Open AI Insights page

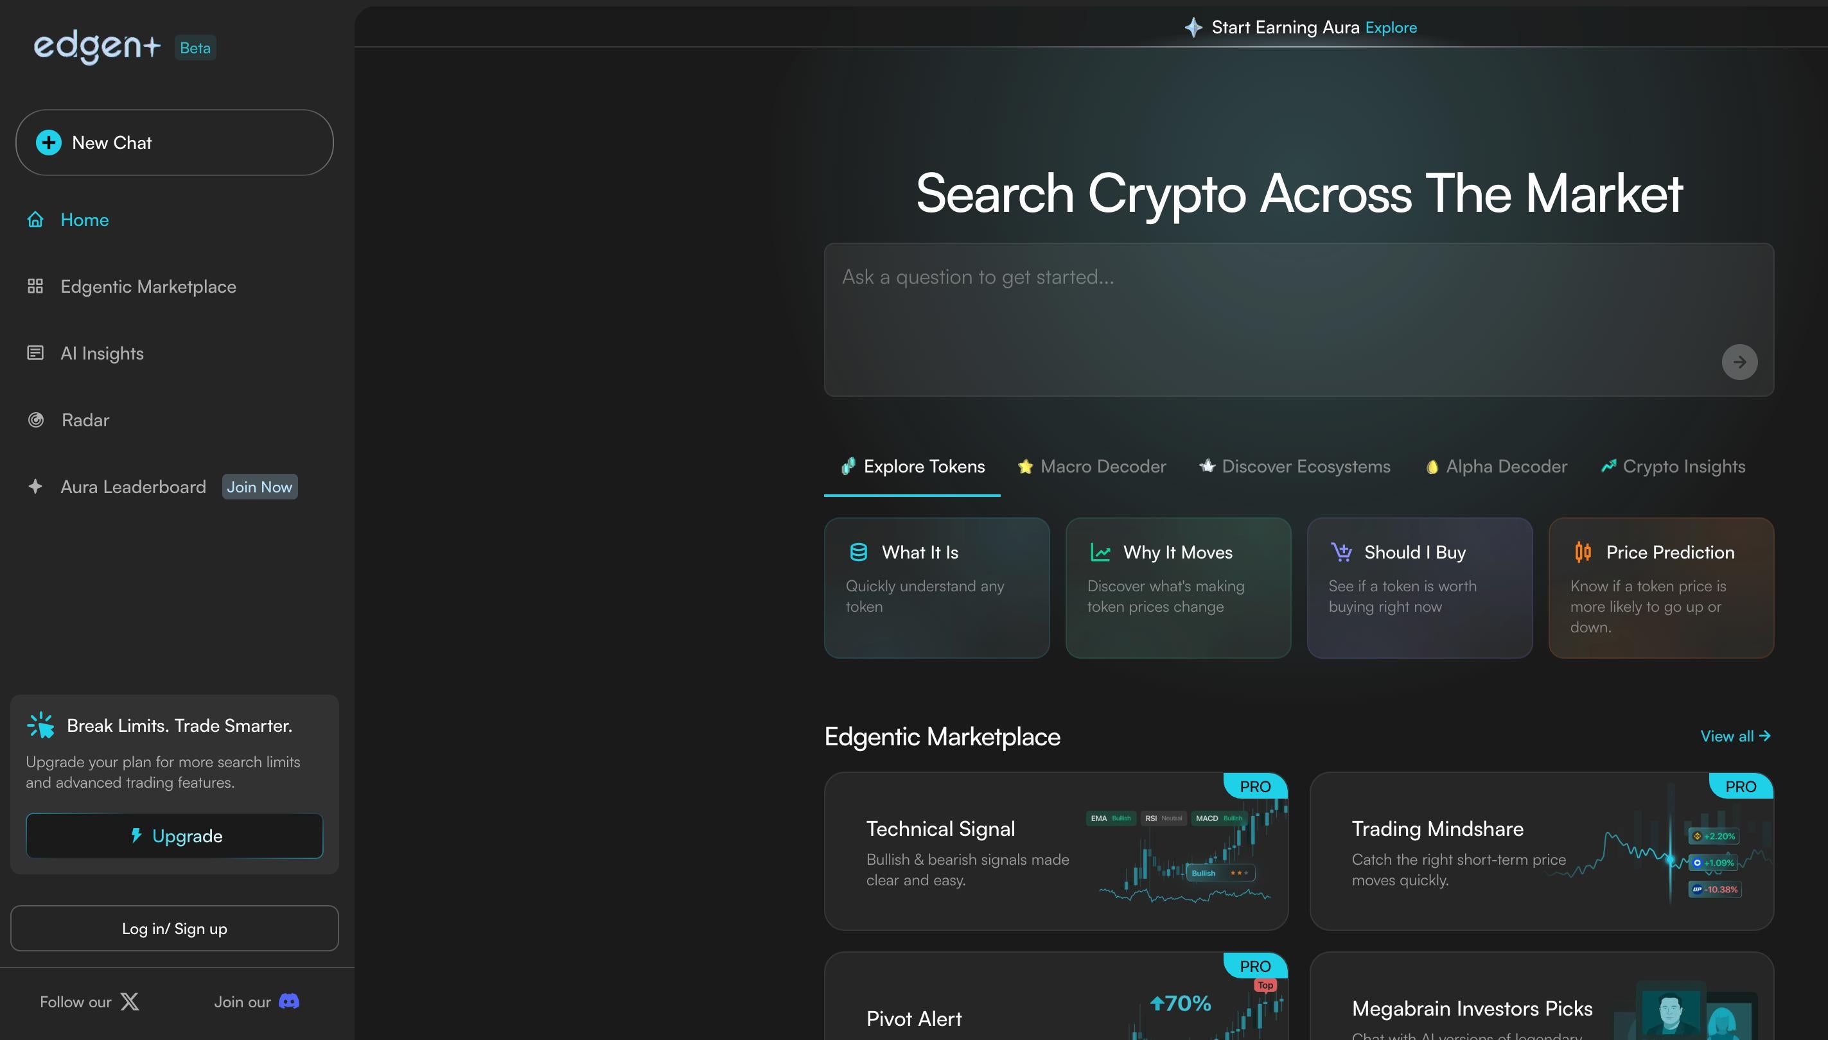tap(102, 353)
